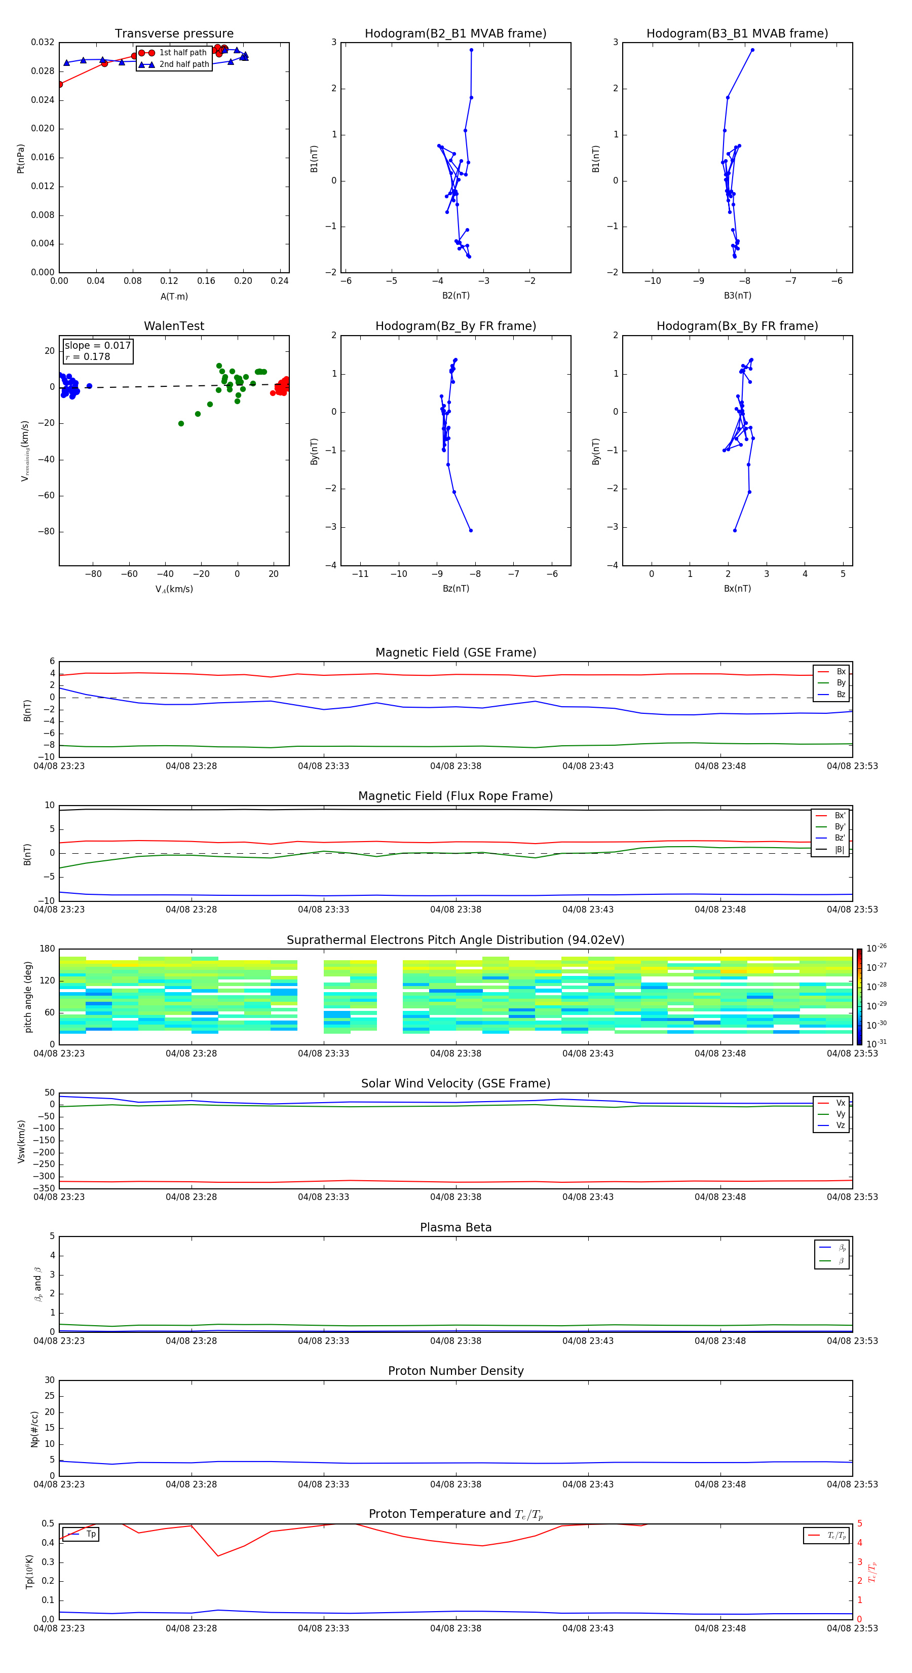The height and width of the screenshot is (1673, 912).
Task: Click the Te/Tp legend box in temperature plot
Action: click(826, 1535)
